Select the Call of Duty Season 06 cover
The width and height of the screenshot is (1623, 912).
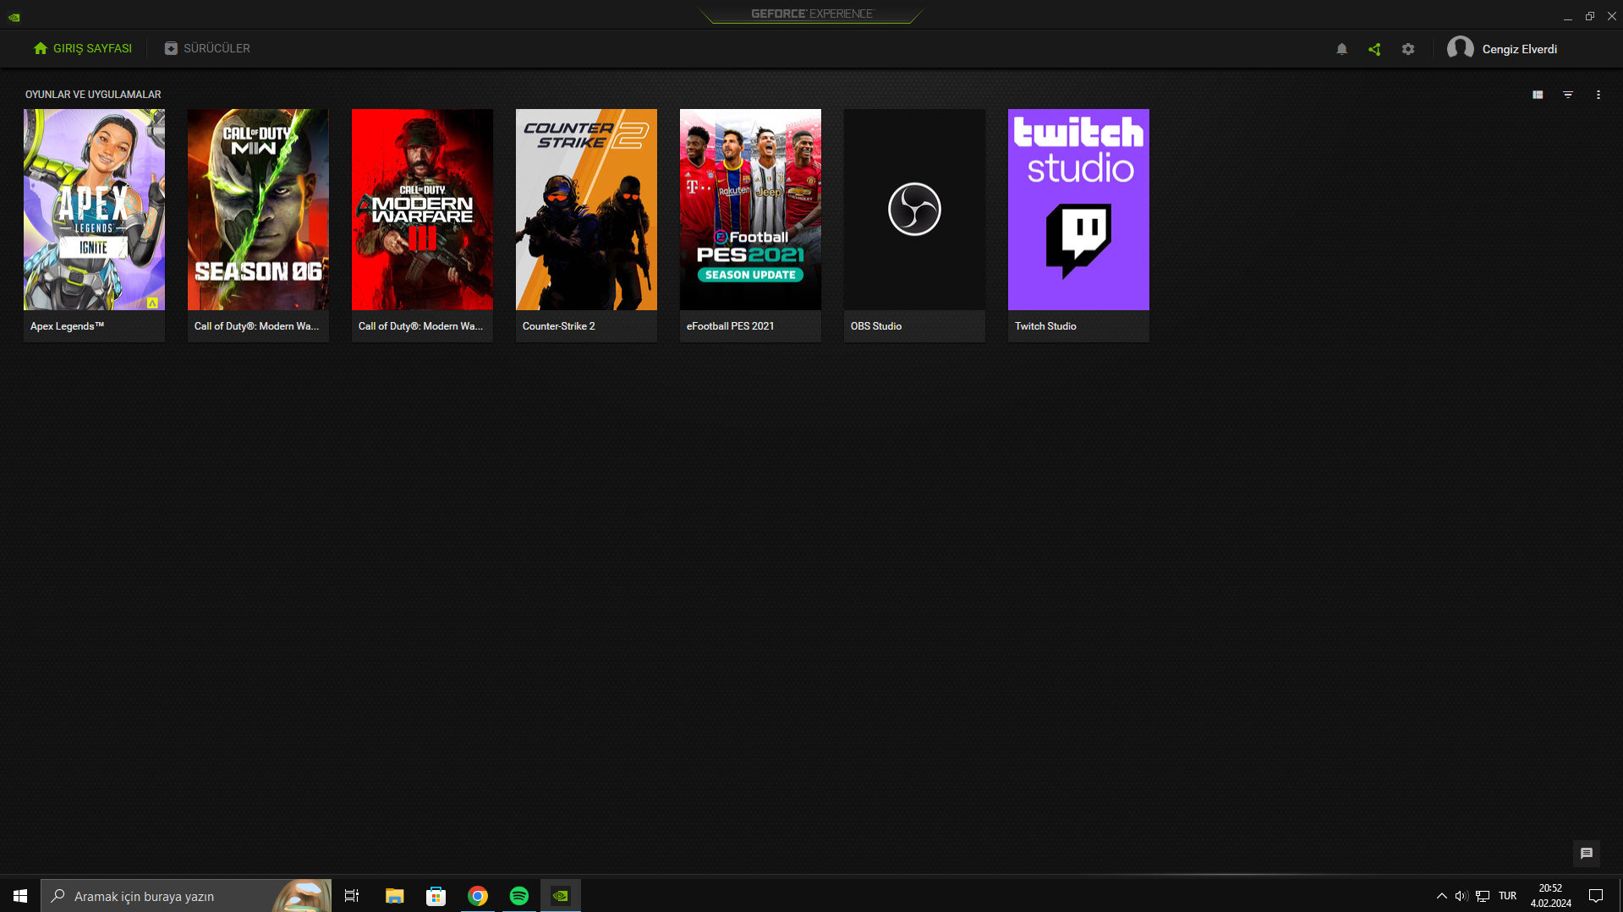tap(258, 210)
